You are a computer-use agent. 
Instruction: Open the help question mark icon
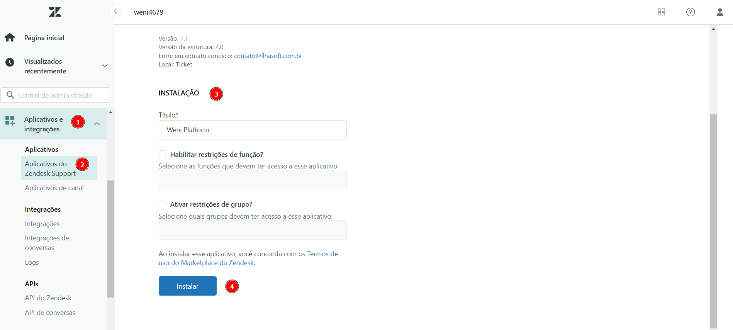click(691, 12)
